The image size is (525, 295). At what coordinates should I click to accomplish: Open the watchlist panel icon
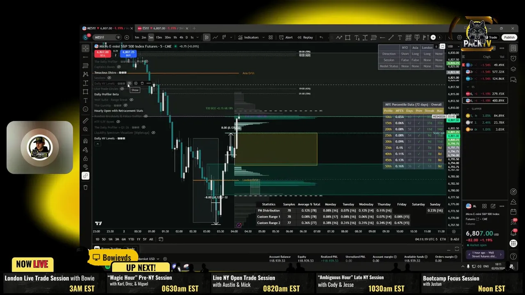click(x=514, y=48)
